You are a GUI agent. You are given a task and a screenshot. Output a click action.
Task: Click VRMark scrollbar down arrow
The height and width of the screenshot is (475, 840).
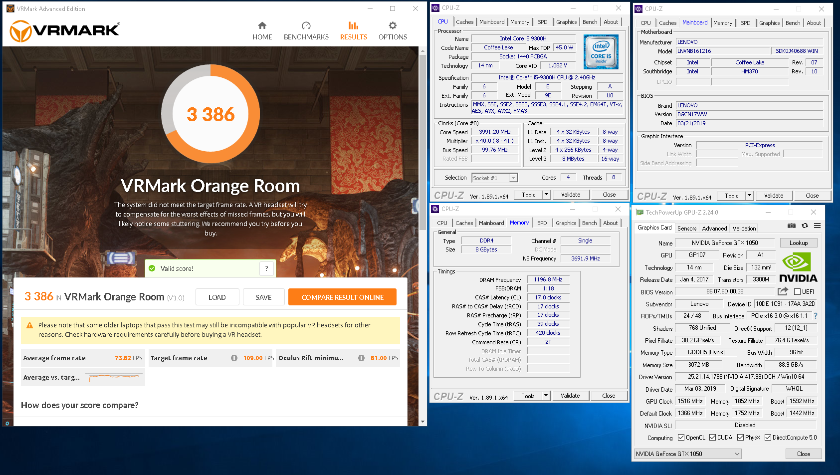click(423, 422)
